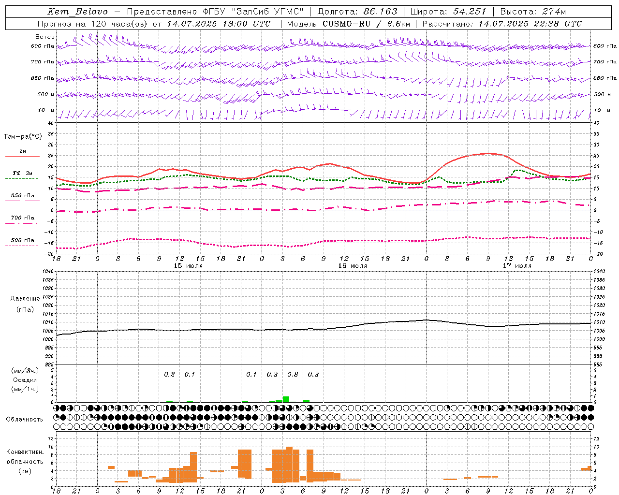Viewport: 619px width, 495px height.
Task: Click the '17 июля' date label
Action: [x=517, y=266]
